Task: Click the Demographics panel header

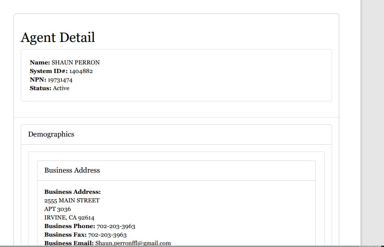Action: 51,134
